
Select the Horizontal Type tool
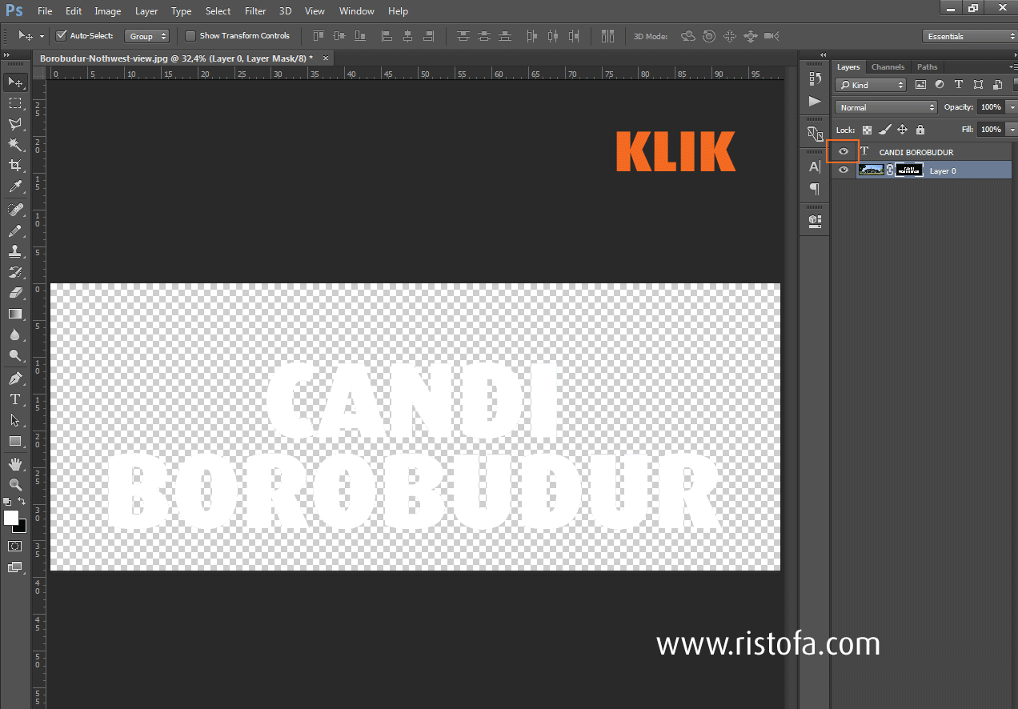click(x=14, y=399)
